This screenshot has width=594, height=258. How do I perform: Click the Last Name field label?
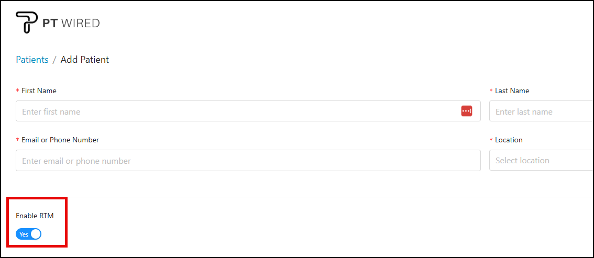(512, 91)
